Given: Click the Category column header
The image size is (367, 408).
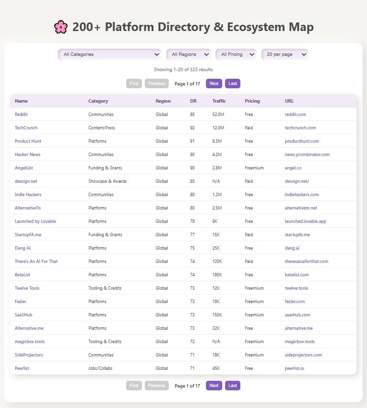Looking at the screenshot, I should 98,101.
